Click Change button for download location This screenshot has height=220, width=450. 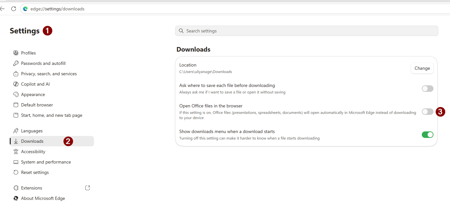click(x=422, y=68)
